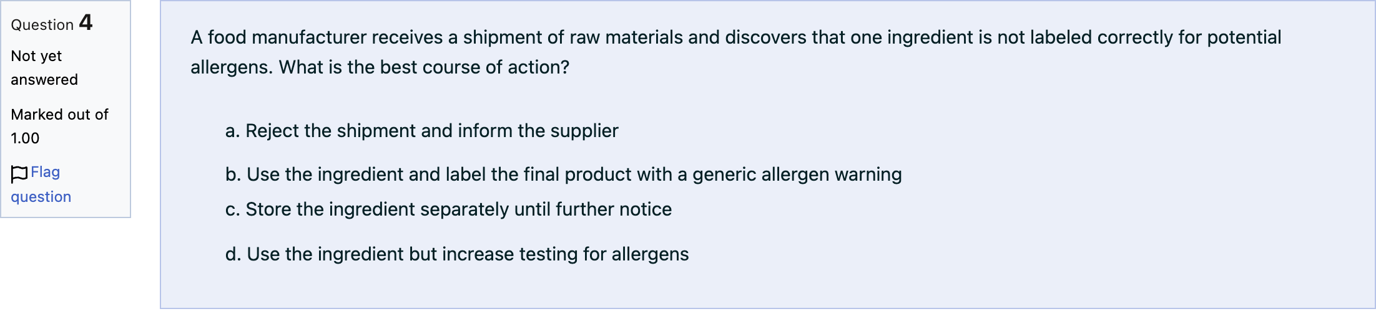Click the Marked out of label
The width and height of the screenshot is (1376, 329).
(x=59, y=115)
